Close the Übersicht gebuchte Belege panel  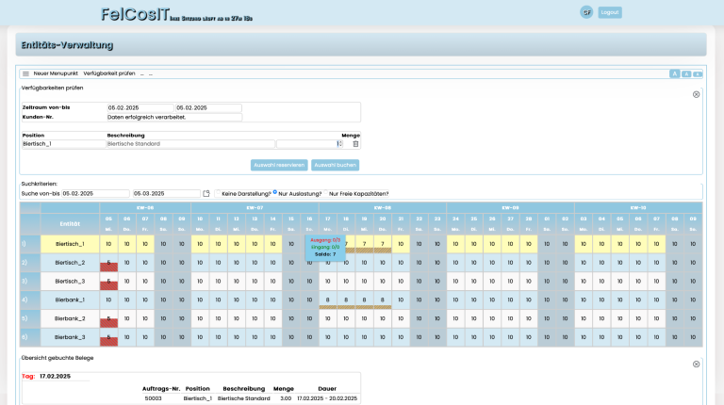696,364
